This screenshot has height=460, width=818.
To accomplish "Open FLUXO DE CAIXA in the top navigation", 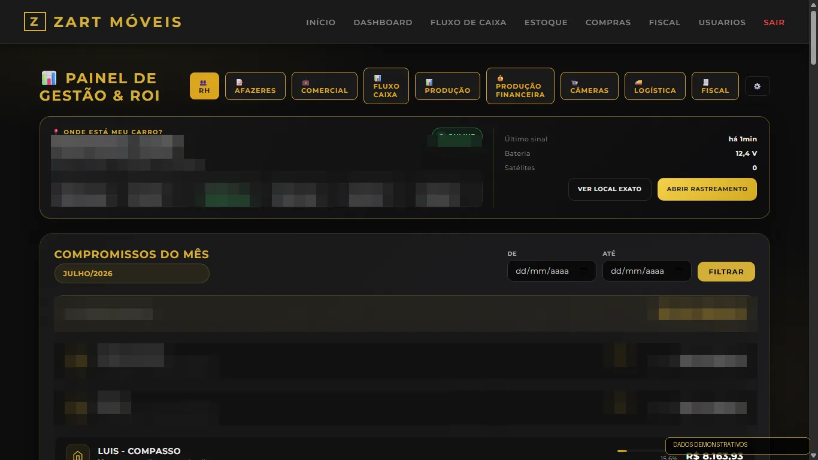I will (x=468, y=22).
